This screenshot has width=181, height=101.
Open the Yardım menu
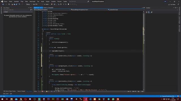click(65, 1)
